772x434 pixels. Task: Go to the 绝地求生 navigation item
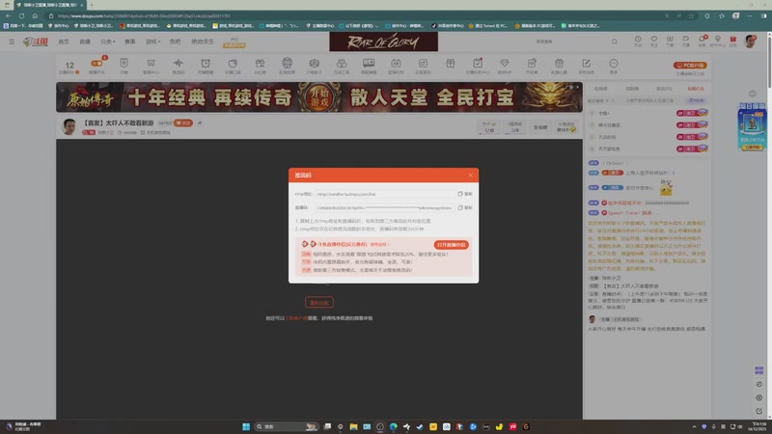coord(203,41)
